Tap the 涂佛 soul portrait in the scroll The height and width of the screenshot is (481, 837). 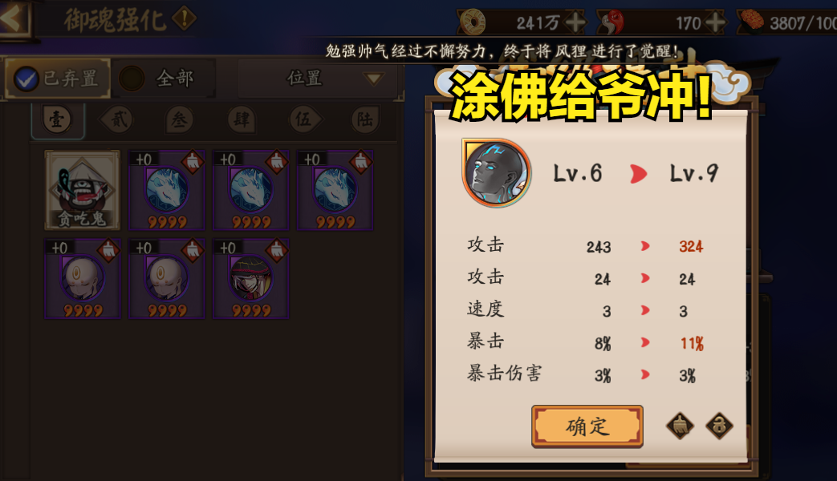tap(497, 173)
